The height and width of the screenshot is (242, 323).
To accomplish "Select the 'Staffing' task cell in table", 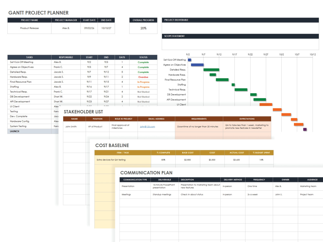I will 29,87.
